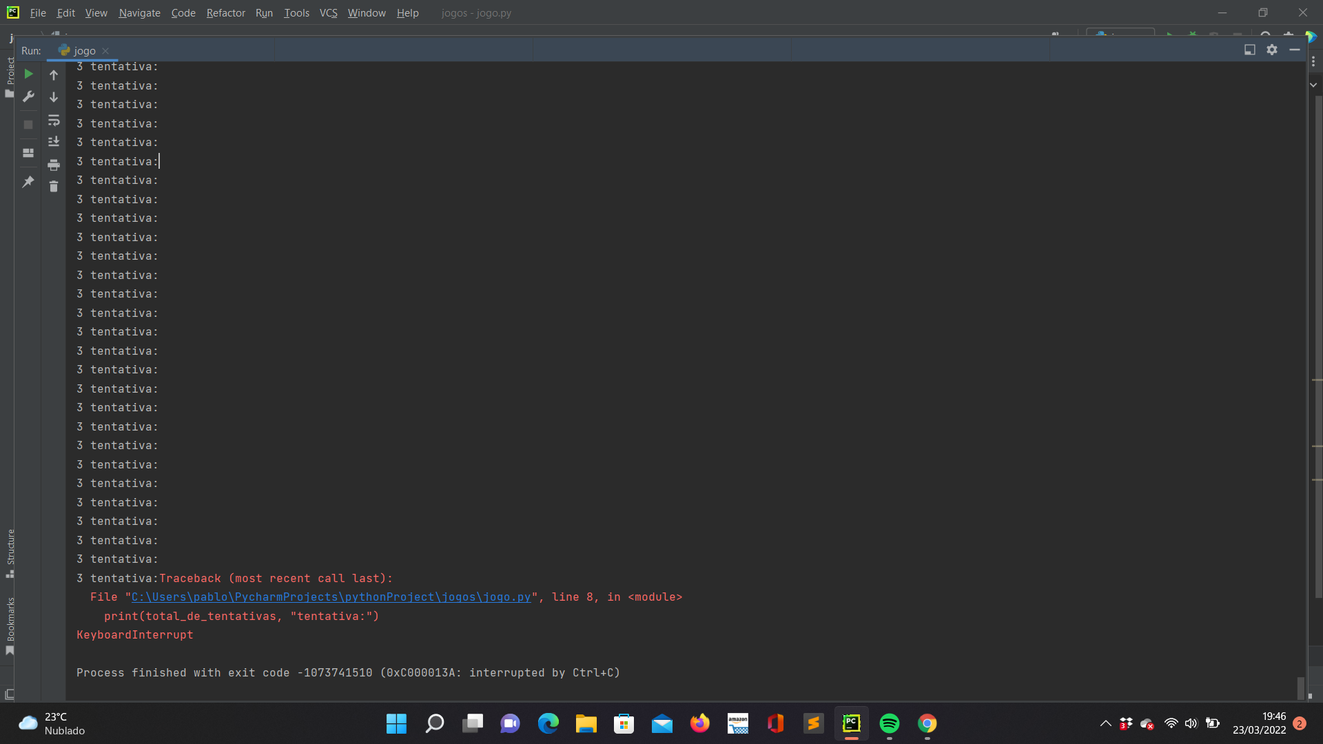Print the console output
Screen dimensions: 1323x744
click(54, 165)
